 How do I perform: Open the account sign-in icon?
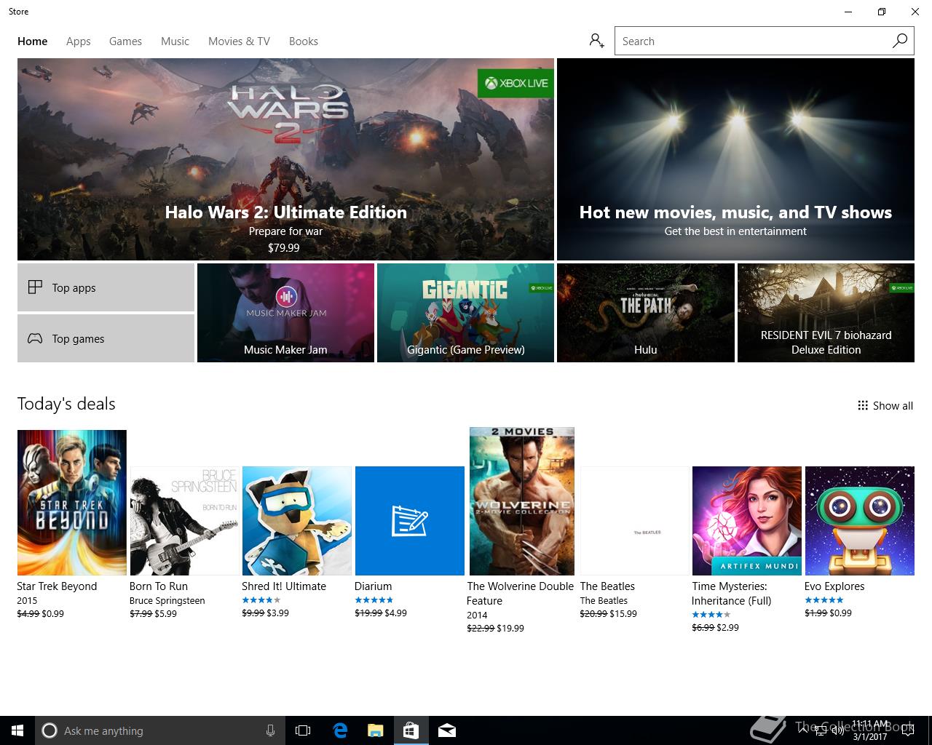(x=597, y=41)
